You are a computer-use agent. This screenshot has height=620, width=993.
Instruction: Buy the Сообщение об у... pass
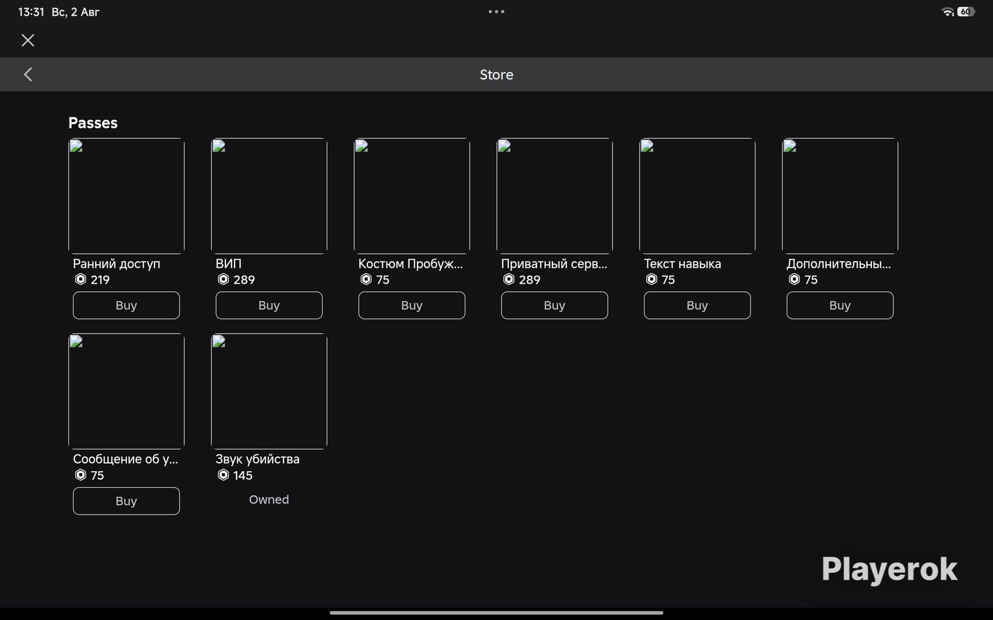[126, 501]
